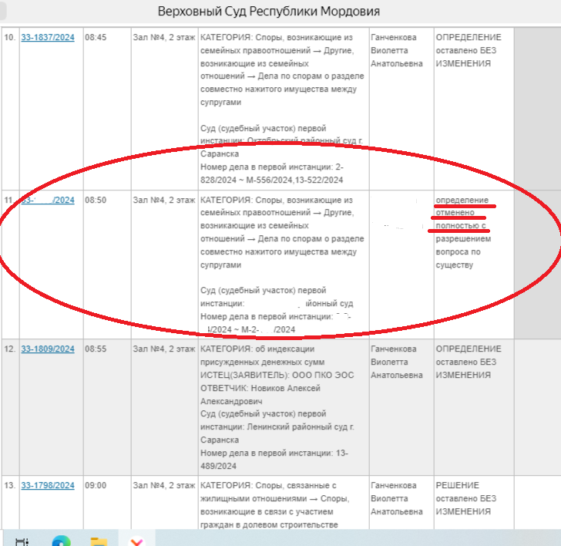Viewport: 561px width, 546px height.
Task: Click first-instance number 828/2024 ~ М-556/2024,13-522/2024
Action: point(271,180)
